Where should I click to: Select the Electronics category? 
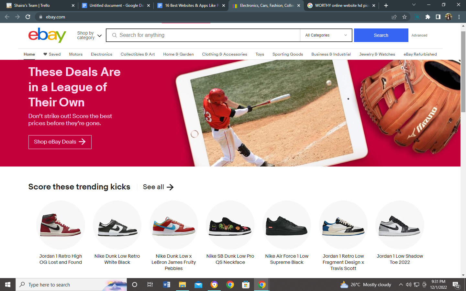coord(102,54)
